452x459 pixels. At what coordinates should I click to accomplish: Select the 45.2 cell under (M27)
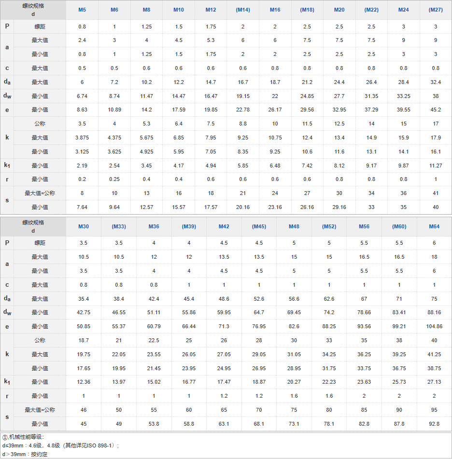tap(436, 110)
